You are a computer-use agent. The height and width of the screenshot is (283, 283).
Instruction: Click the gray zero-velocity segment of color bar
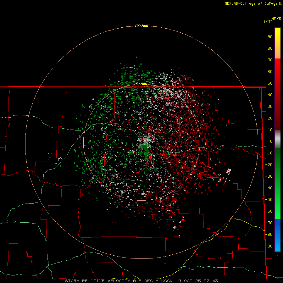(x=278, y=139)
